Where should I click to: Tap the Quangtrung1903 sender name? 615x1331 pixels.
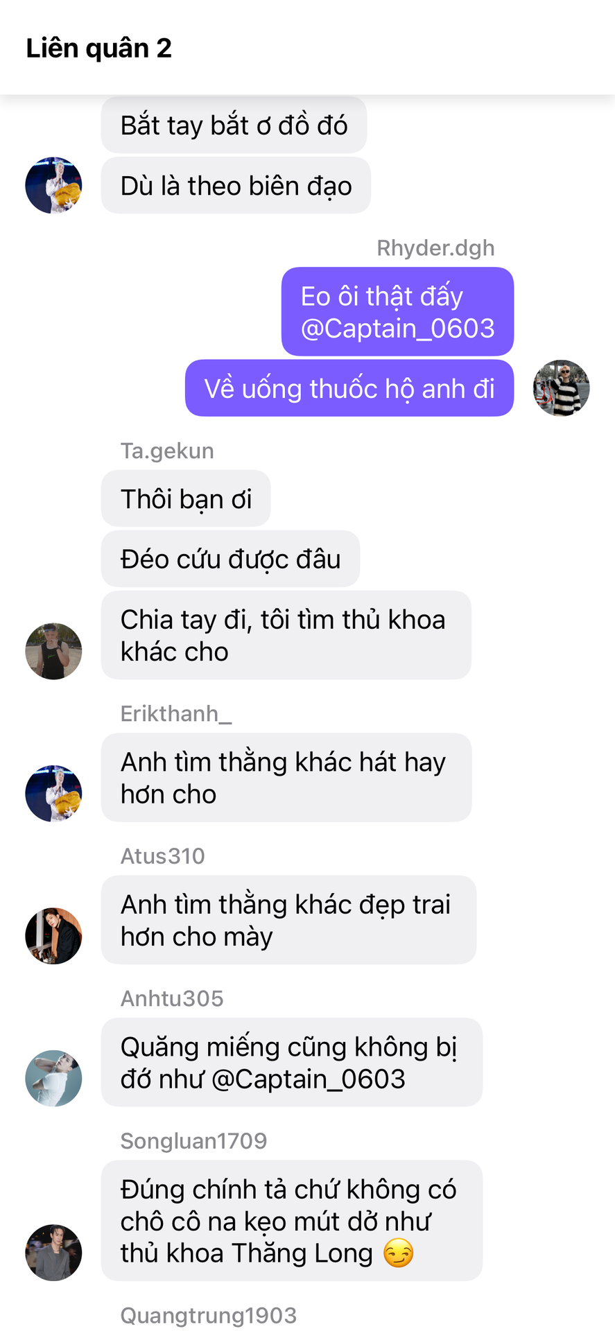tap(209, 1315)
